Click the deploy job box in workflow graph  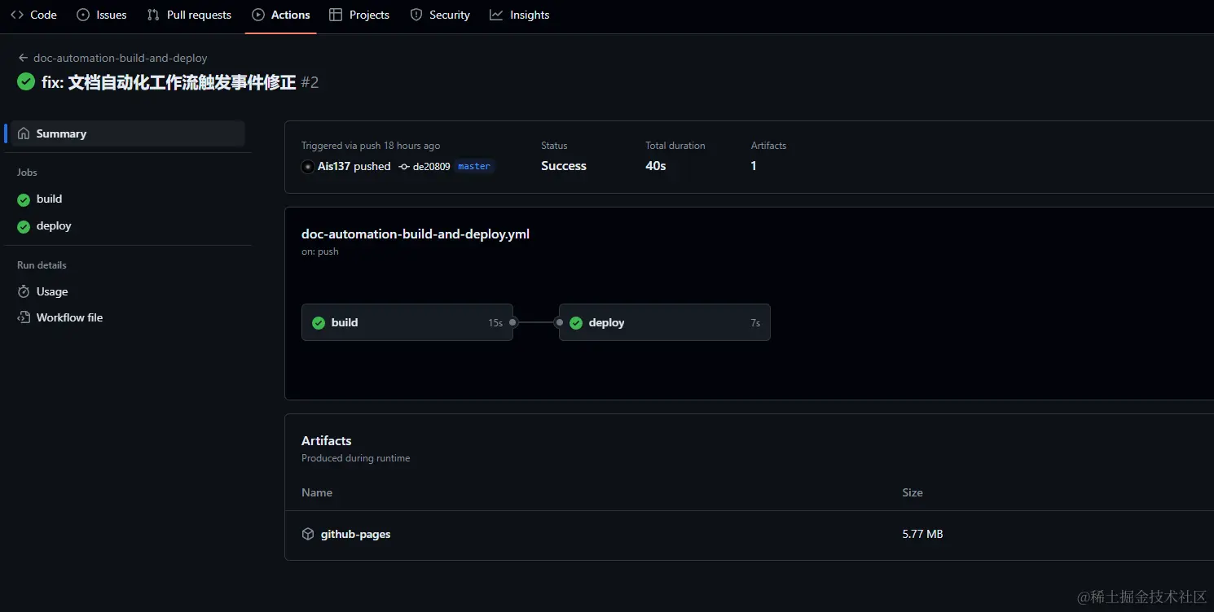pyautogui.click(x=665, y=322)
